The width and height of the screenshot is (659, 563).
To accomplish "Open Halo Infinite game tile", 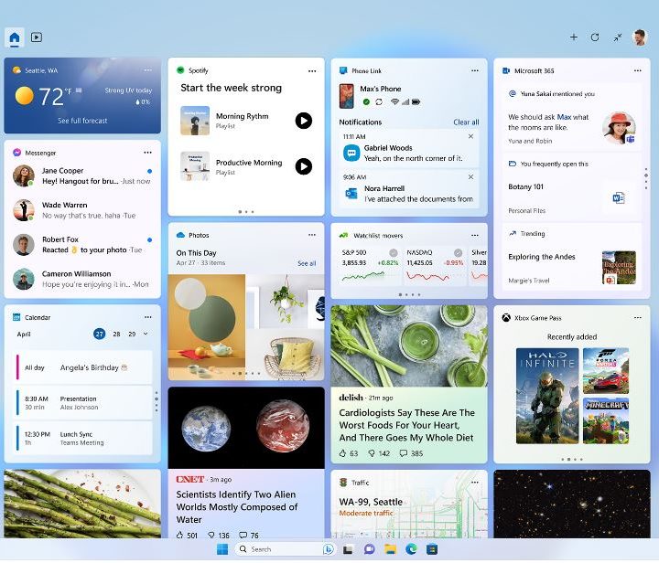I will click(x=547, y=396).
